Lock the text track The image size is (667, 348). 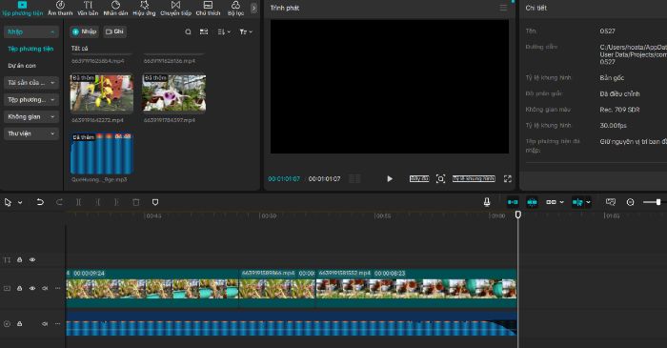click(20, 259)
